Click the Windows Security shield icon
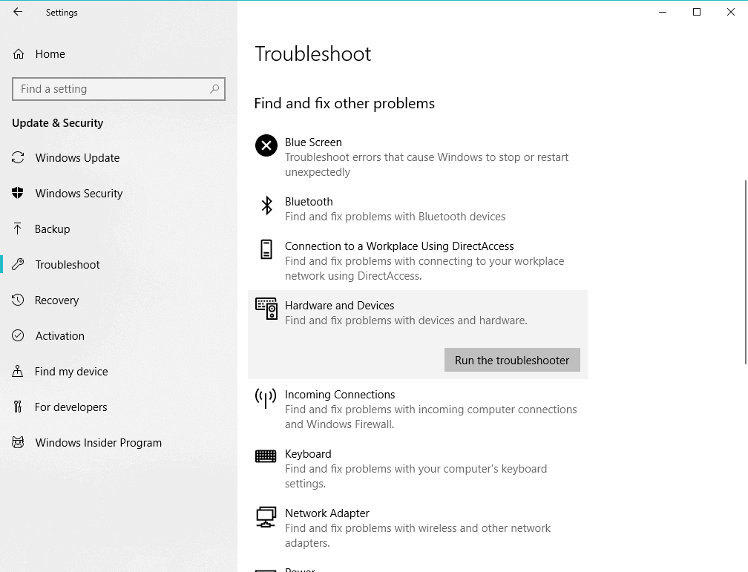The height and width of the screenshot is (572, 748). [18, 193]
